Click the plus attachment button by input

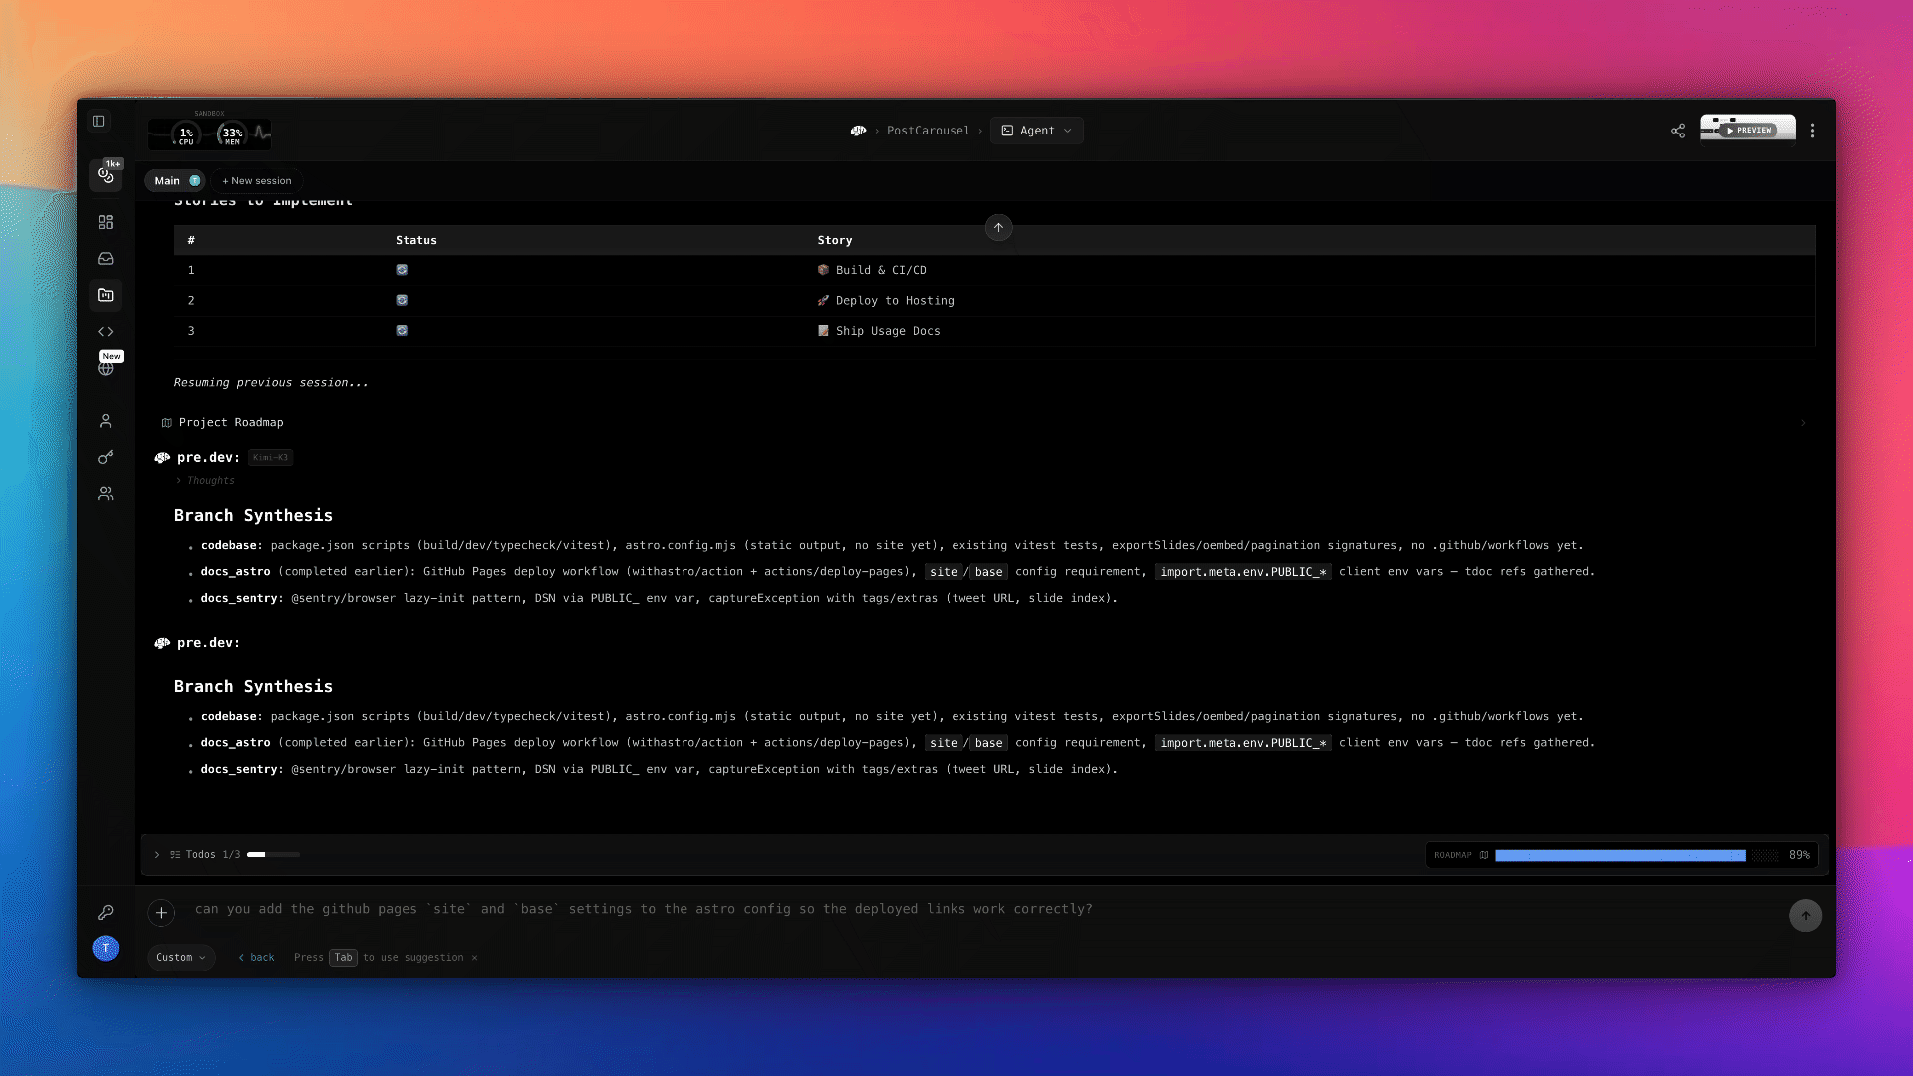161,912
